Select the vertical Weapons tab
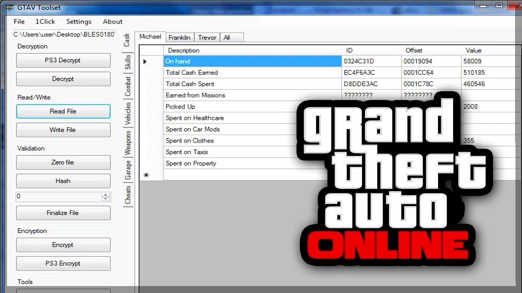This screenshot has height=293, width=522. click(x=128, y=143)
